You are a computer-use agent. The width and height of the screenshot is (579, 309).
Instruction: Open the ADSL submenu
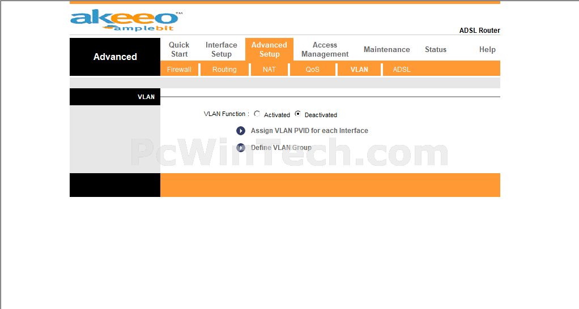click(402, 69)
